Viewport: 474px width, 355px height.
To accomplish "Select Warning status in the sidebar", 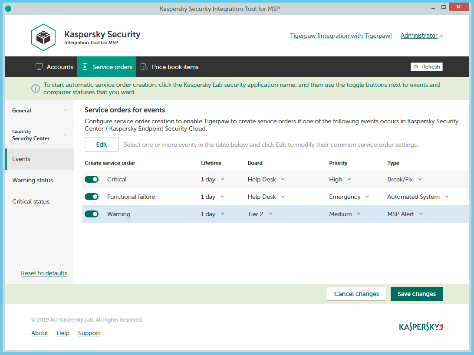I will tap(33, 180).
